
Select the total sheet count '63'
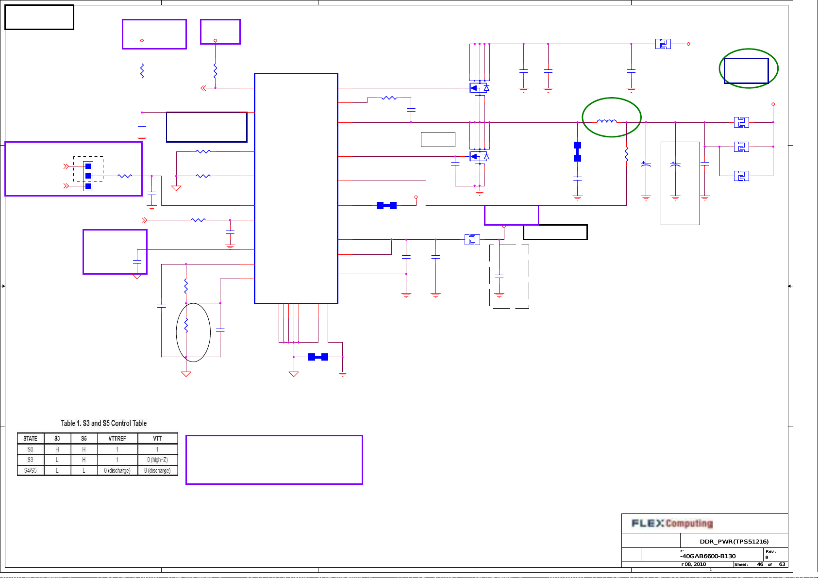click(x=782, y=564)
